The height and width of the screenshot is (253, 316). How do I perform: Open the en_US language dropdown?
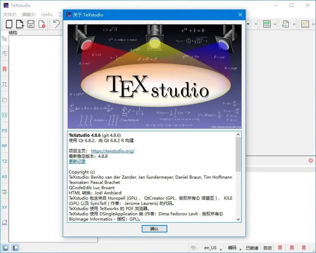point(213,248)
